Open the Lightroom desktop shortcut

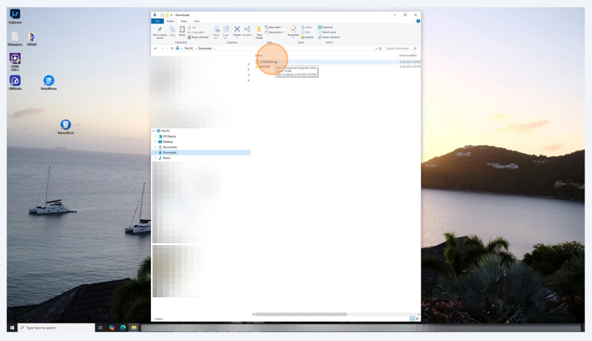click(x=15, y=14)
